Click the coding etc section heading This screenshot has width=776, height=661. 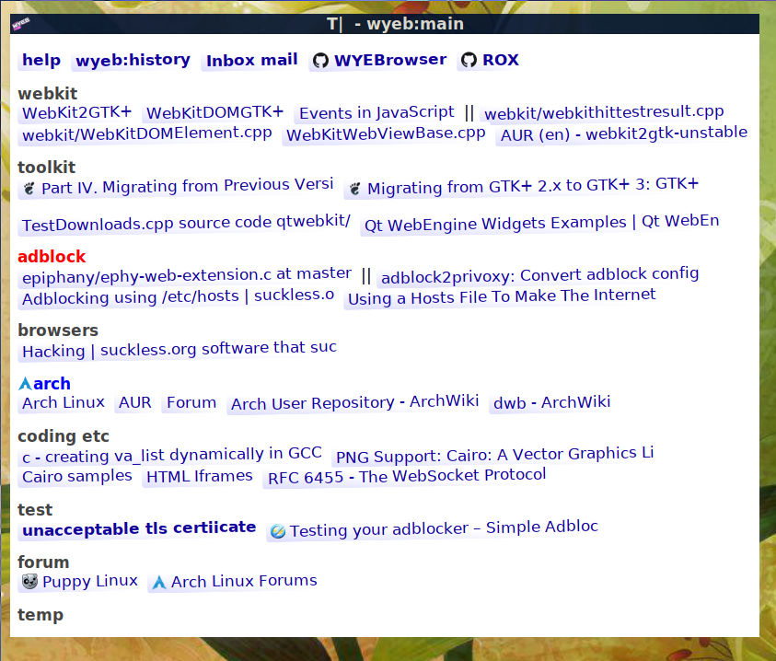(x=64, y=435)
